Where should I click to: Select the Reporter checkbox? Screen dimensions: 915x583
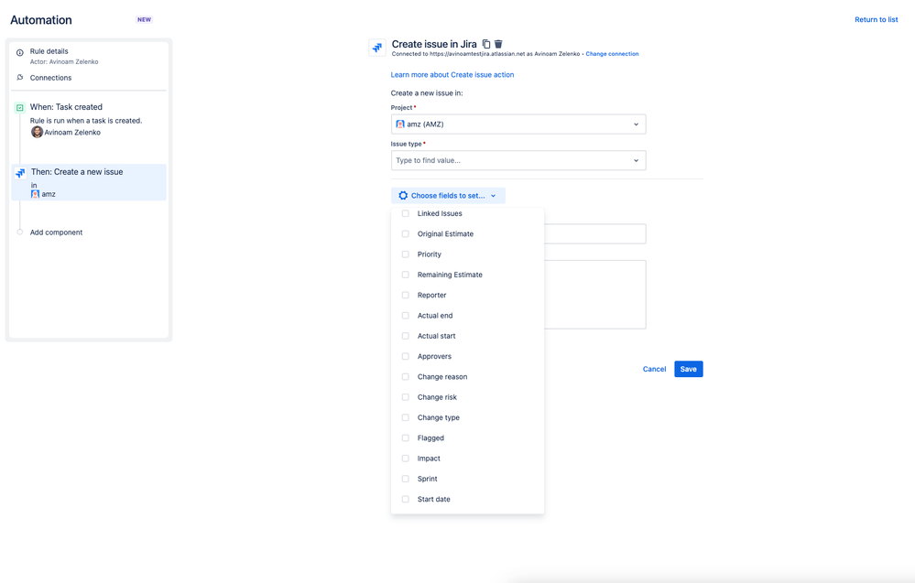click(406, 295)
